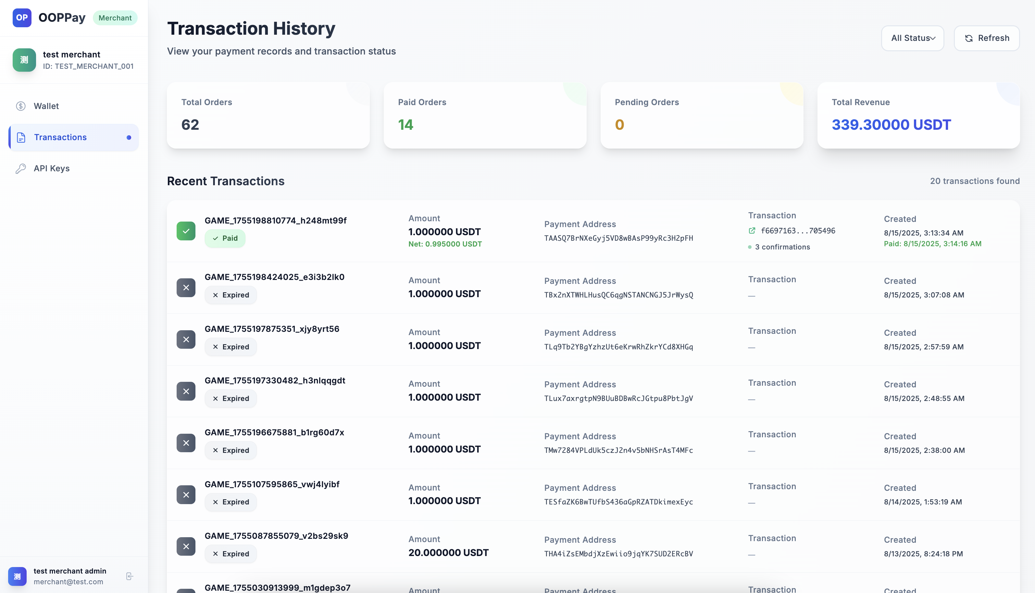Image resolution: width=1035 pixels, height=593 pixels.
Task: Click the blue dot on Transactions item
Action: click(x=129, y=138)
